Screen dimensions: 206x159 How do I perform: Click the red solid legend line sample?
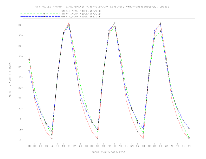(40, 11)
